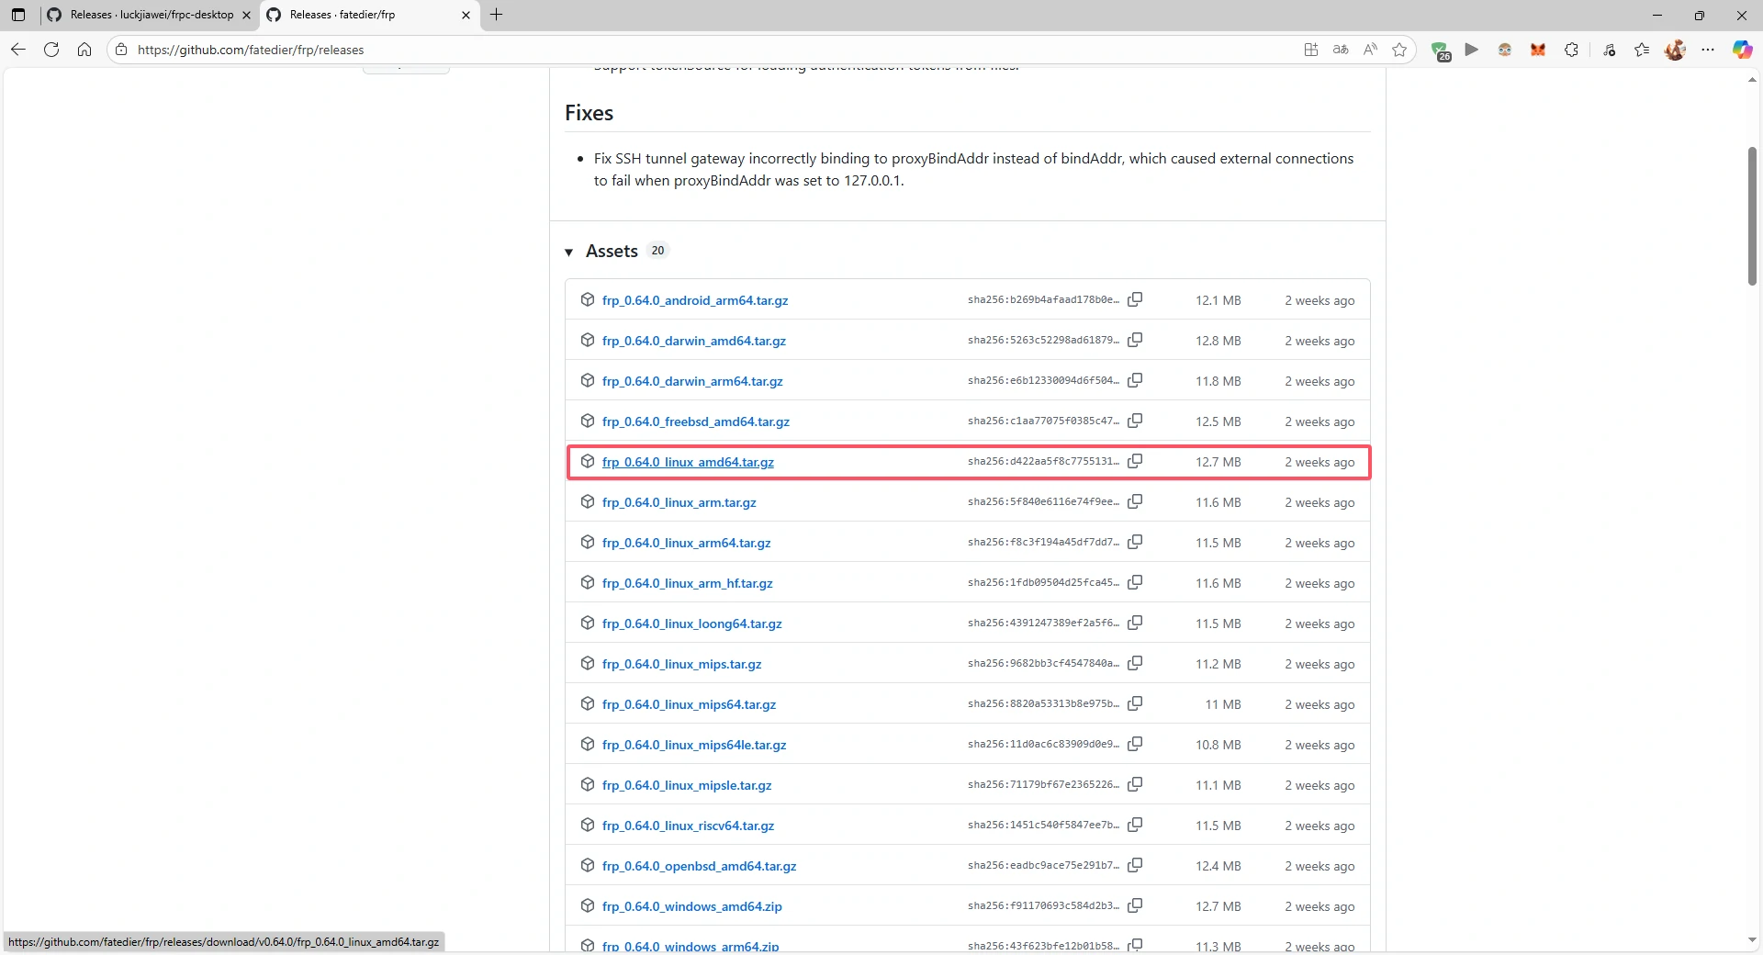Copy sha256 of frp_0.64.0_openbsd_amd64.tar.gz

point(1135,865)
